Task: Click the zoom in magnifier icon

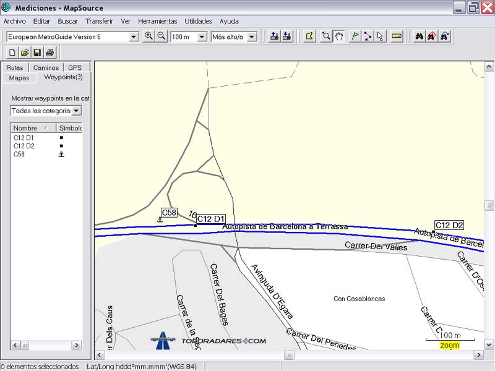Action: coord(148,36)
